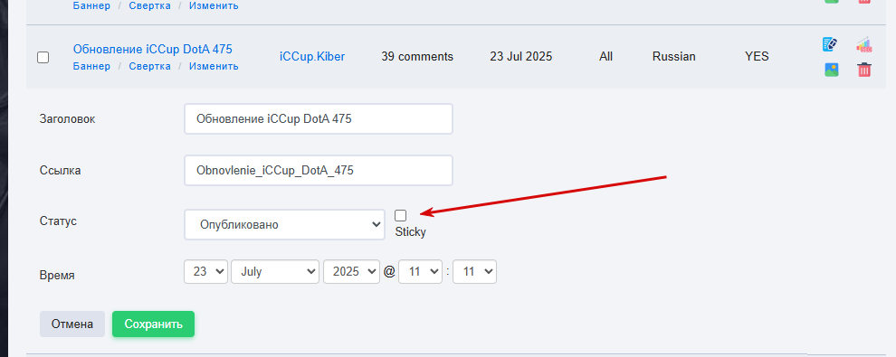Tick the checkbox beside Обновление iCCup DotA 475
Viewport: 896px width, 357px height.
coord(43,58)
